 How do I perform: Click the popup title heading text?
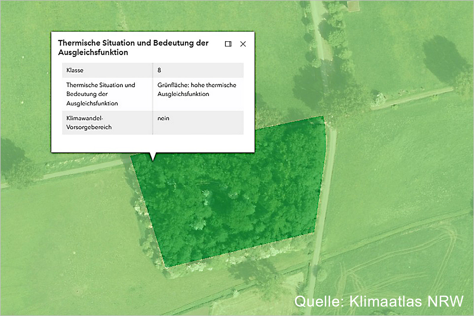(x=133, y=48)
